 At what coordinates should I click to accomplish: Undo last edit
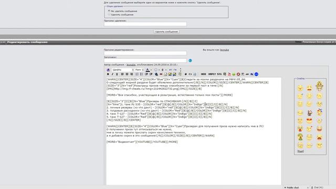click(x=171, y=70)
